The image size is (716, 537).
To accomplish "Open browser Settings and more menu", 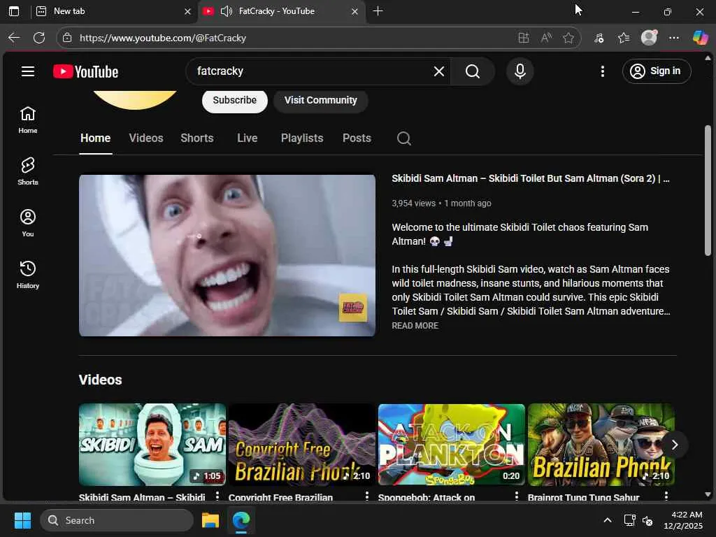I will click(x=674, y=38).
